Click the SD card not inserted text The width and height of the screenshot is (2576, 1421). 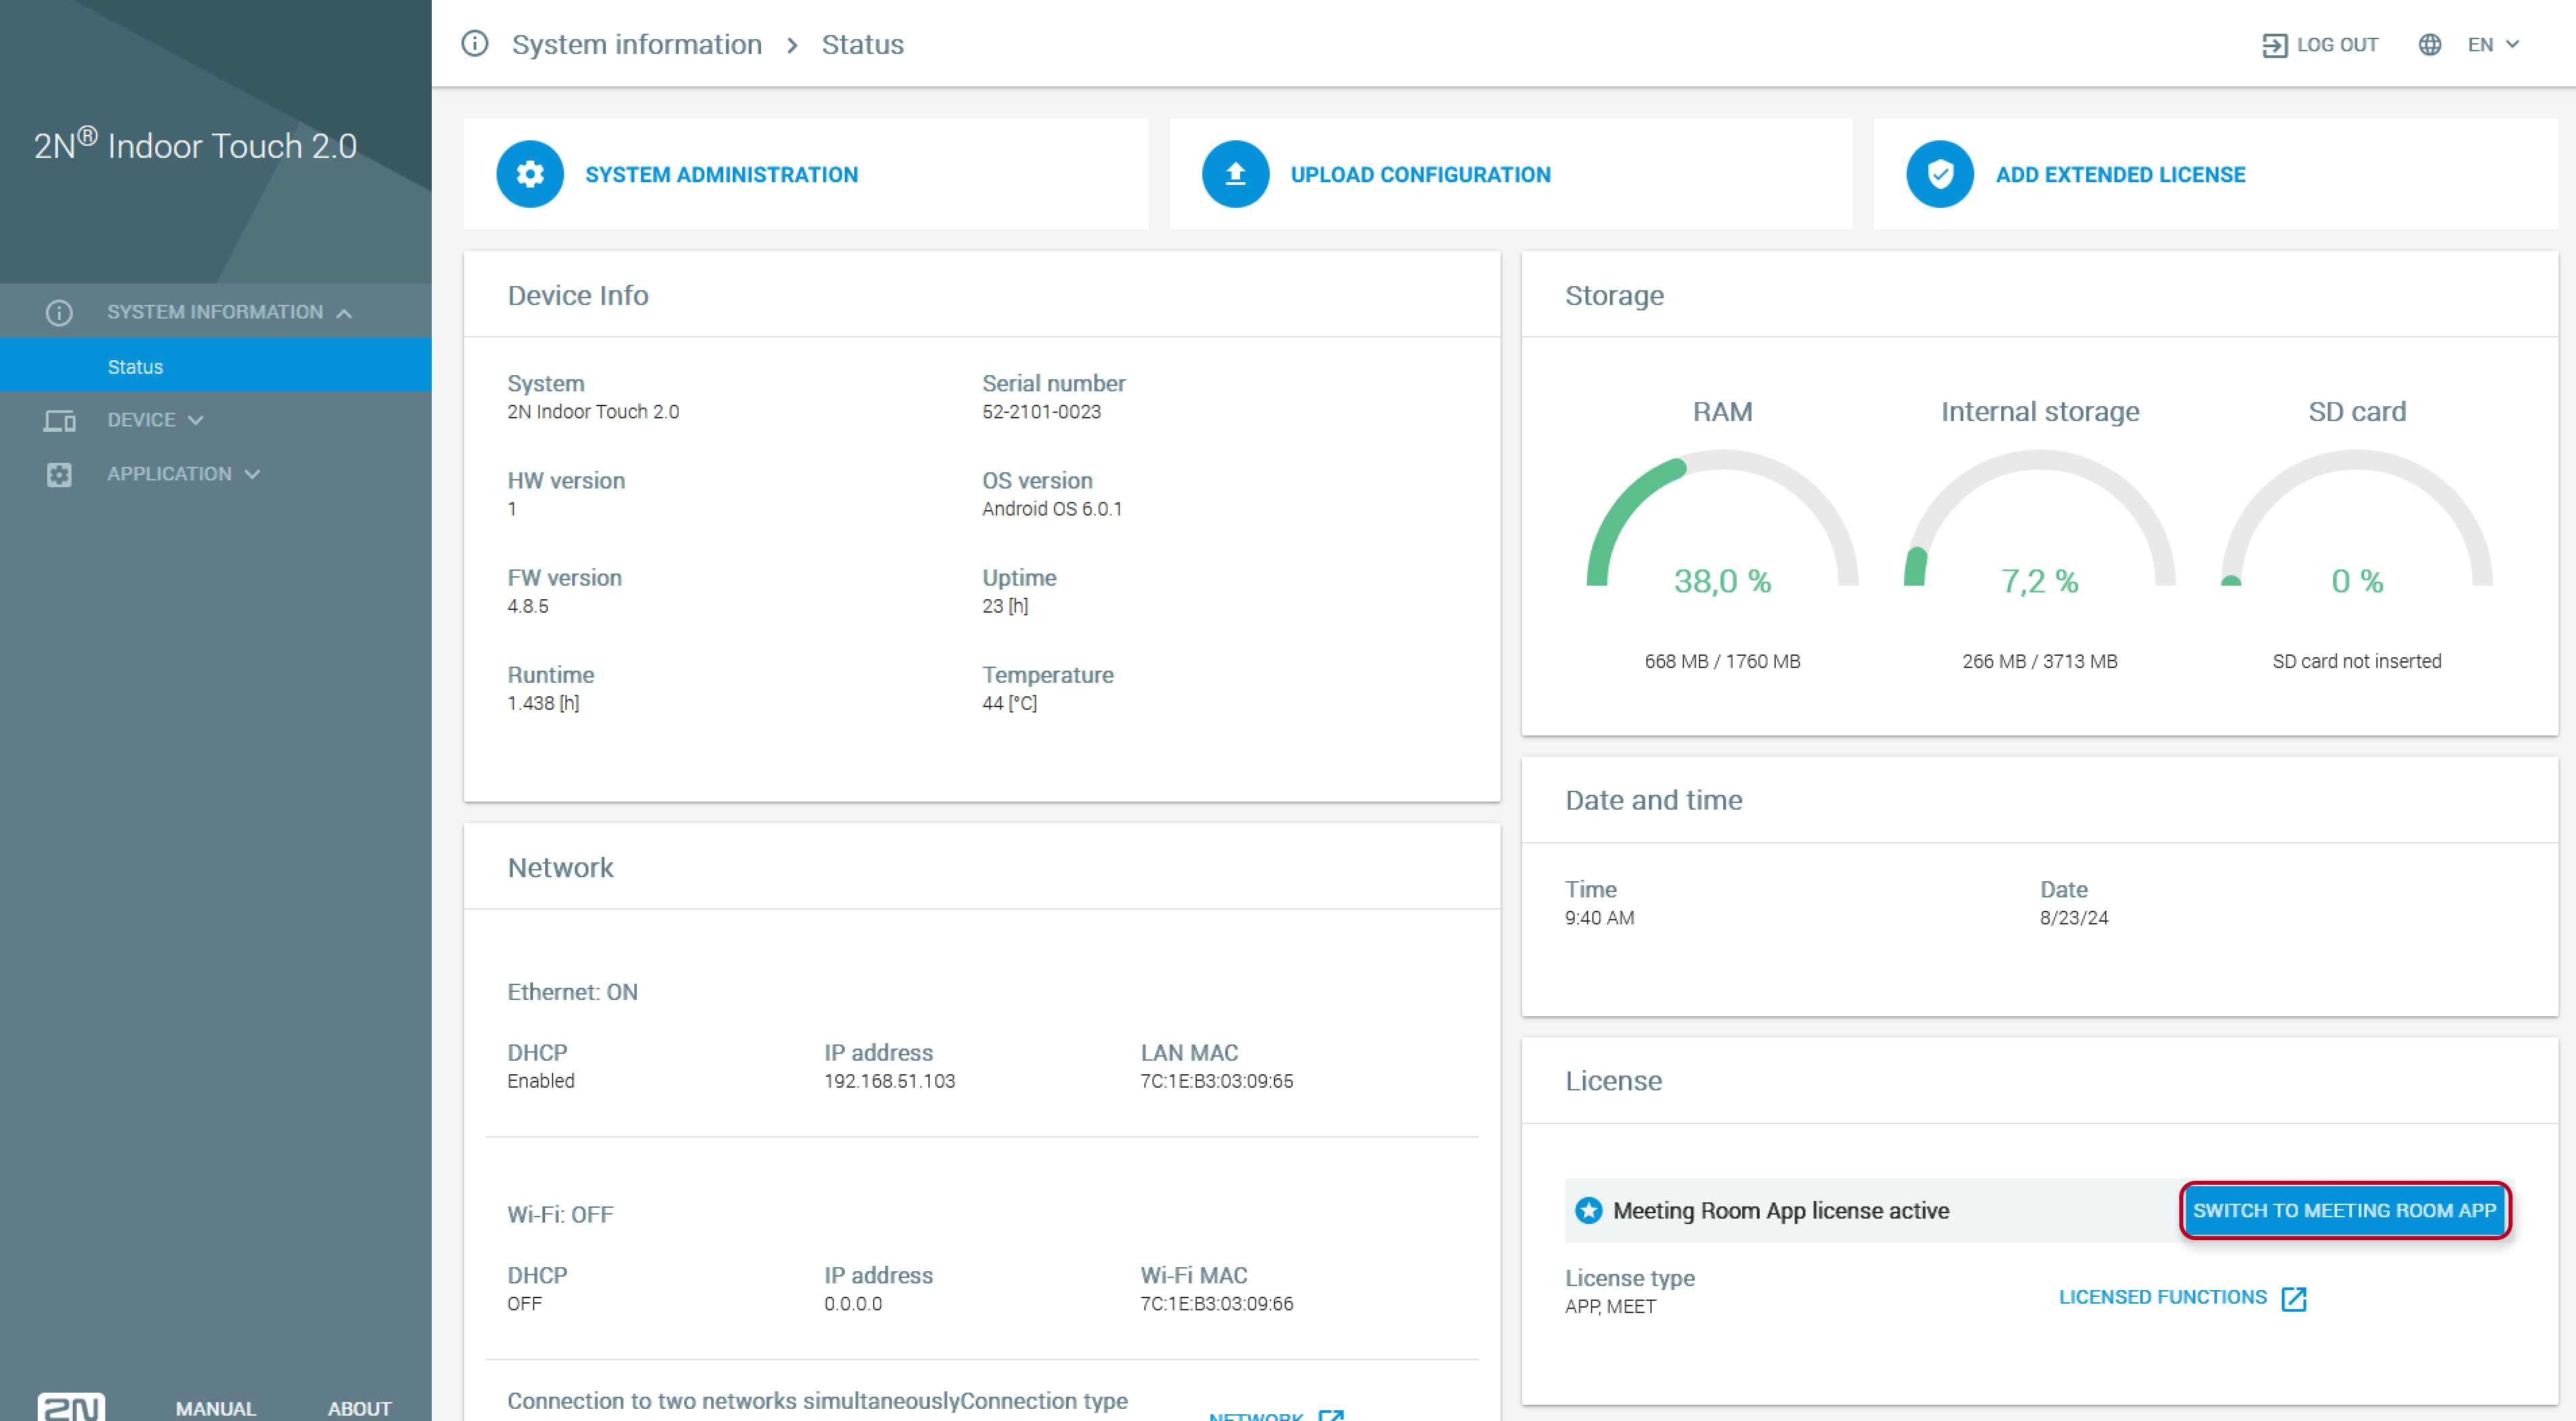click(2356, 661)
